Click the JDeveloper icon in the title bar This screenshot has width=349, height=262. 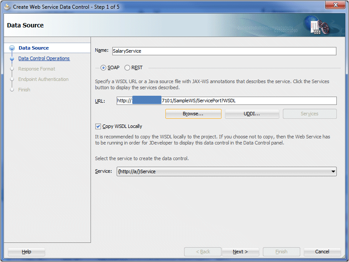point(7,7)
